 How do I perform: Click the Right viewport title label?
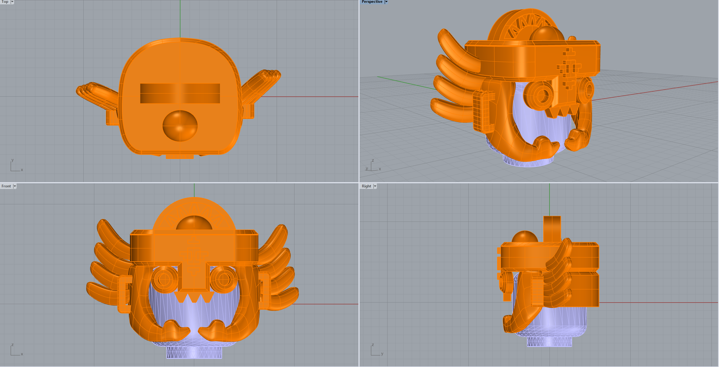point(366,186)
